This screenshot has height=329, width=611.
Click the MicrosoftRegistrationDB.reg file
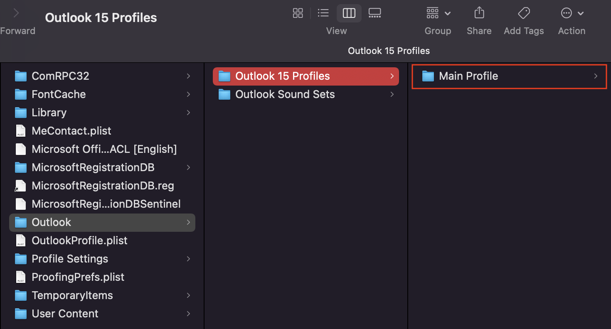point(103,186)
